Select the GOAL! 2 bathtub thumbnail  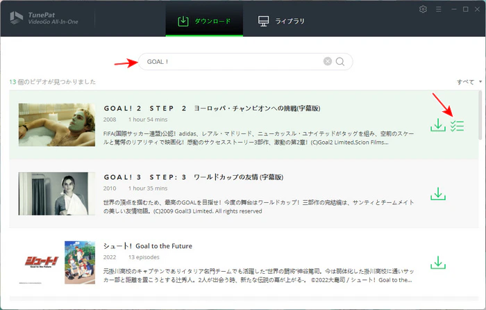click(57, 124)
